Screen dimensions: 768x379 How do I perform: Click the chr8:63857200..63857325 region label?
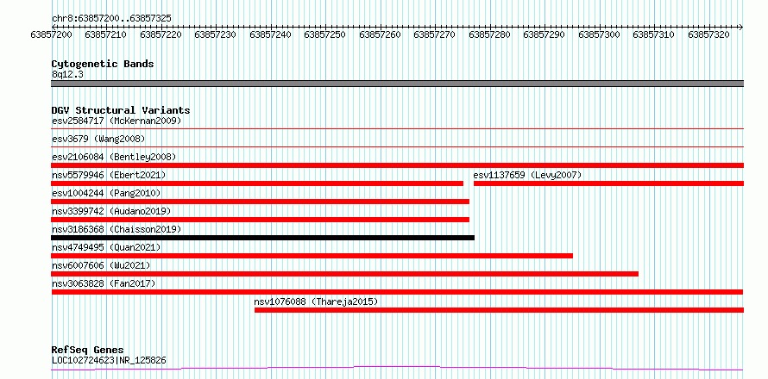pos(111,18)
